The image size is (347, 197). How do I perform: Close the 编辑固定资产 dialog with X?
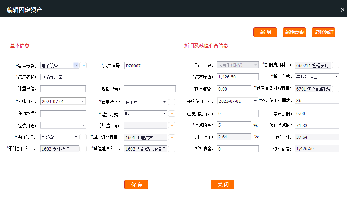pyautogui.click(x=342, y=10)
